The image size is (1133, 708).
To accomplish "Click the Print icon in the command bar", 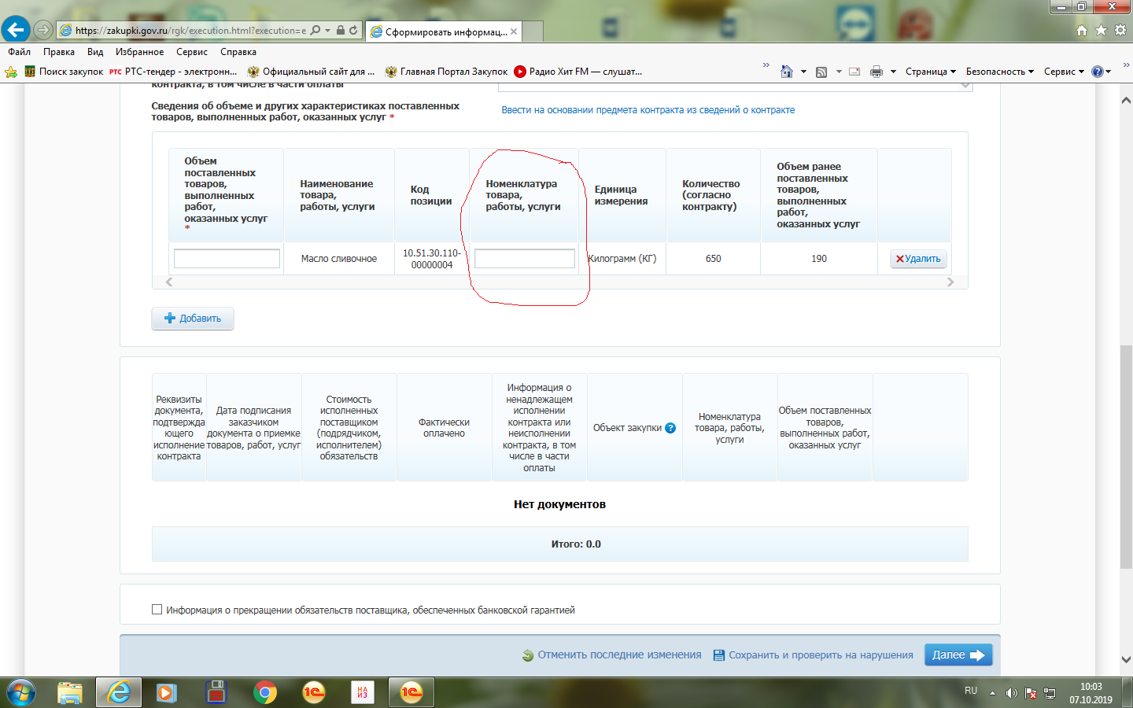I will pyautogui.click(x=877, y=72).
